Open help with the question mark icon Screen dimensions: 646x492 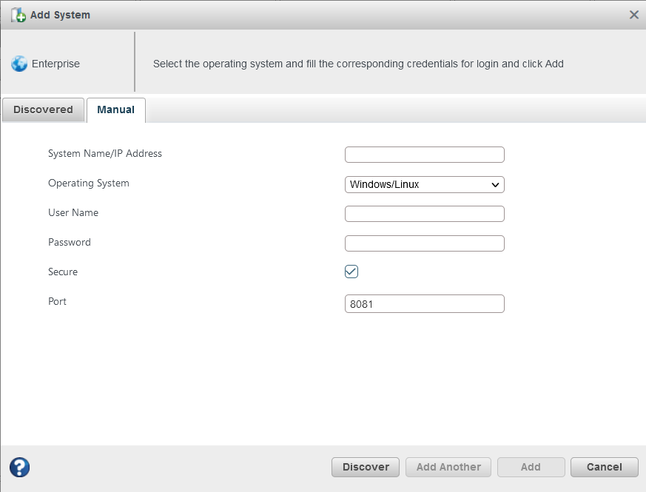pos(20,467)
